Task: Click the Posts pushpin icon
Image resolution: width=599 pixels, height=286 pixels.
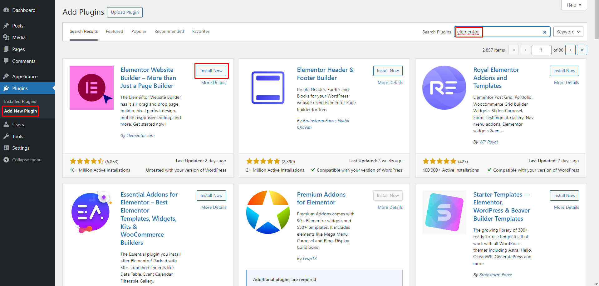Action: (x=6, y=26)
